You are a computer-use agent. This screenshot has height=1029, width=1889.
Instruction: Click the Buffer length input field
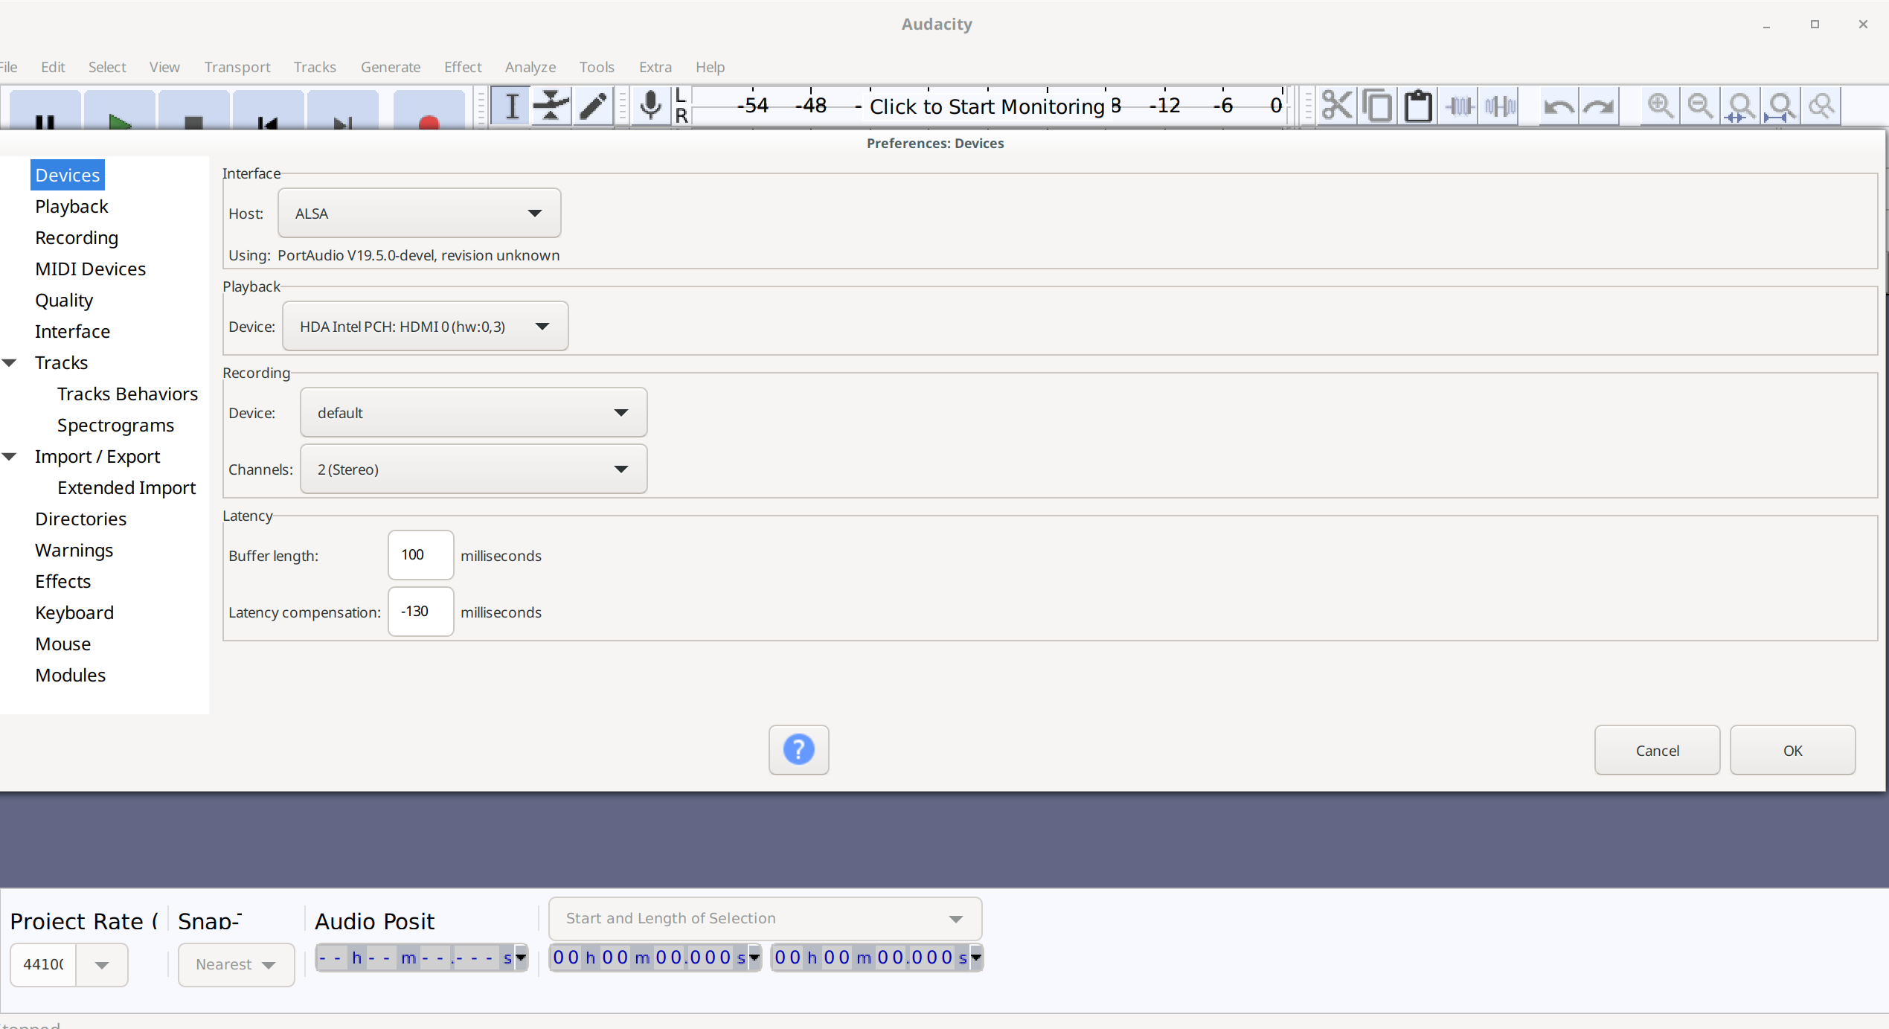pyautogui.click(x=420, y=555)
